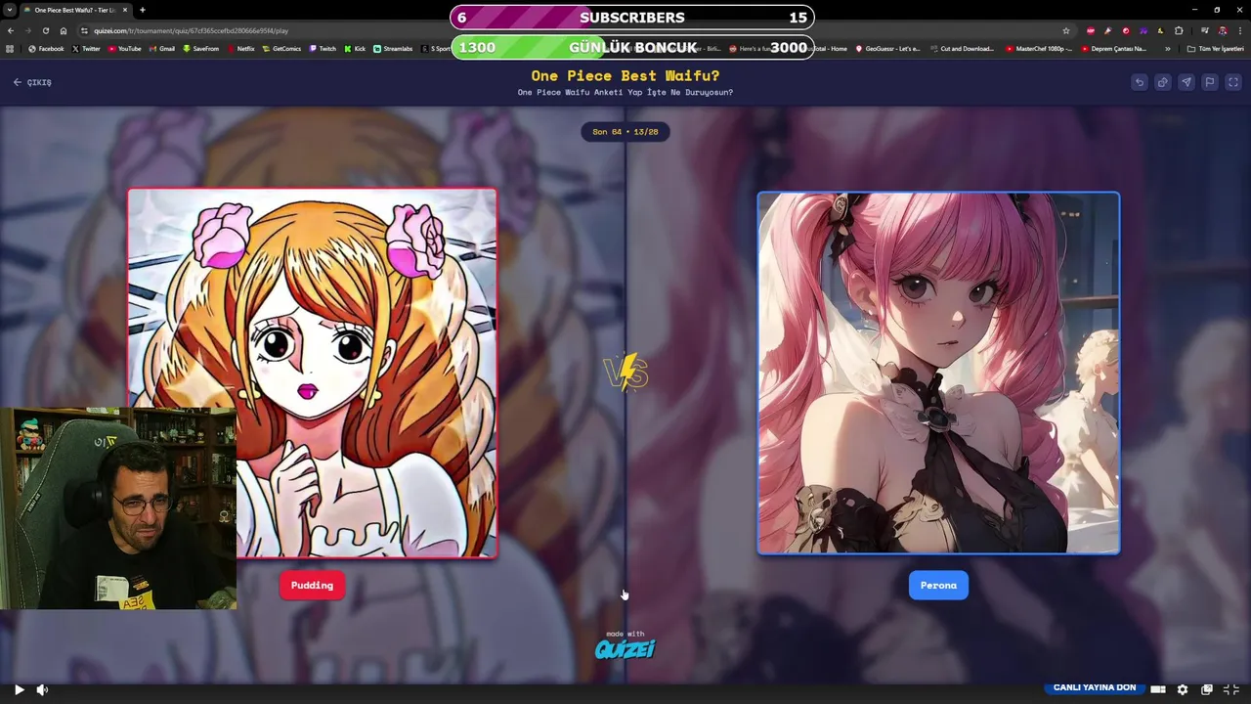Bookmark the page with the star icon
This screenshot has width=1251, height=704.
(x=1066, y=30)
